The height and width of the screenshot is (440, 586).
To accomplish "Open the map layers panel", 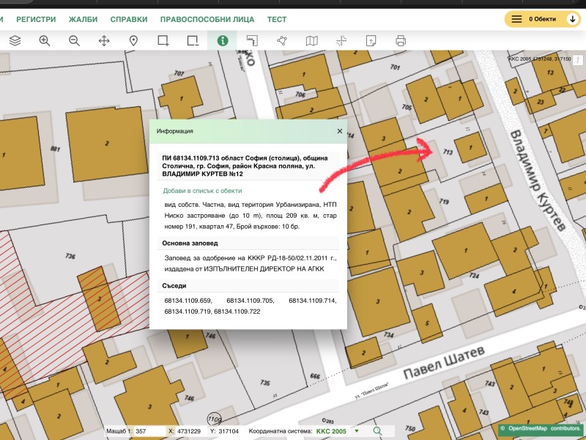I will (x=15, y=41).
